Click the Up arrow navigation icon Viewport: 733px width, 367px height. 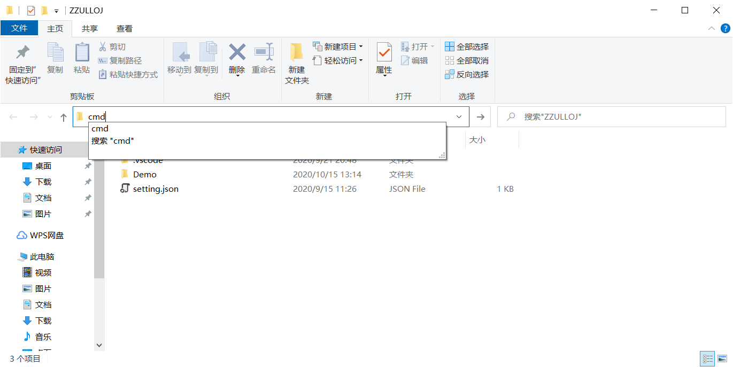point(63,117)
